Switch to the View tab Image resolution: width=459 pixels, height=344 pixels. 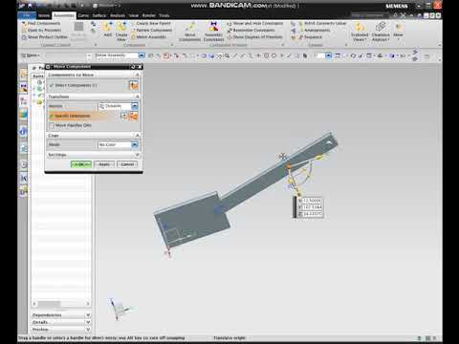pyautogui.click(x=134, y=15)
